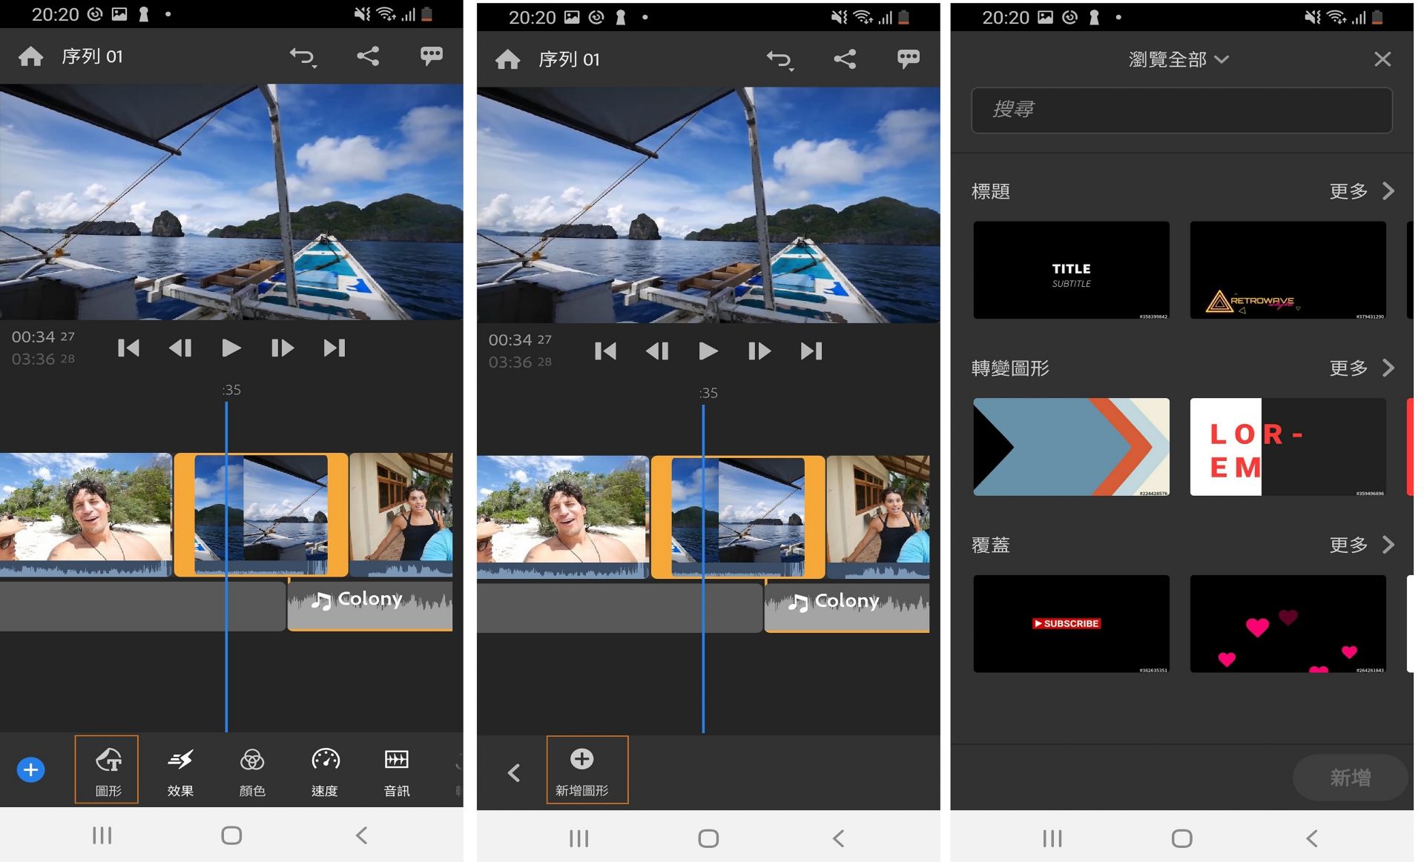1424x862 pixels.
Task: Tap share icon in first editor header
Action: tap(368, 56)
